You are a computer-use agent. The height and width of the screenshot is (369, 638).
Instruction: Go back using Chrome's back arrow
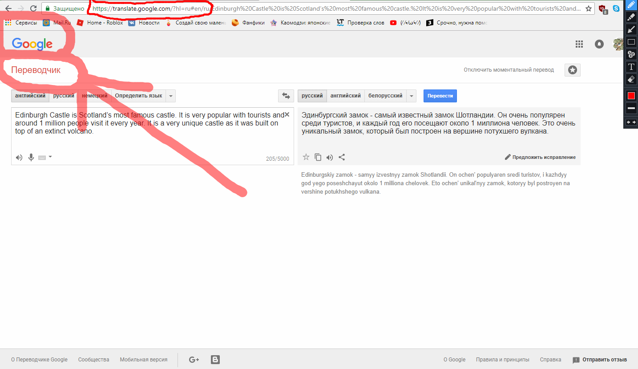[8, 8]
